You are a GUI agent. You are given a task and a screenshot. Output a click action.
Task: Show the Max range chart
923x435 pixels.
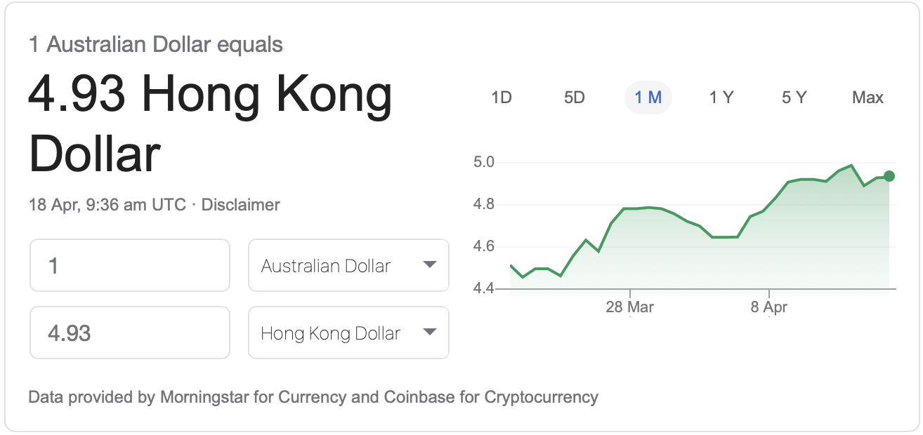868,98
